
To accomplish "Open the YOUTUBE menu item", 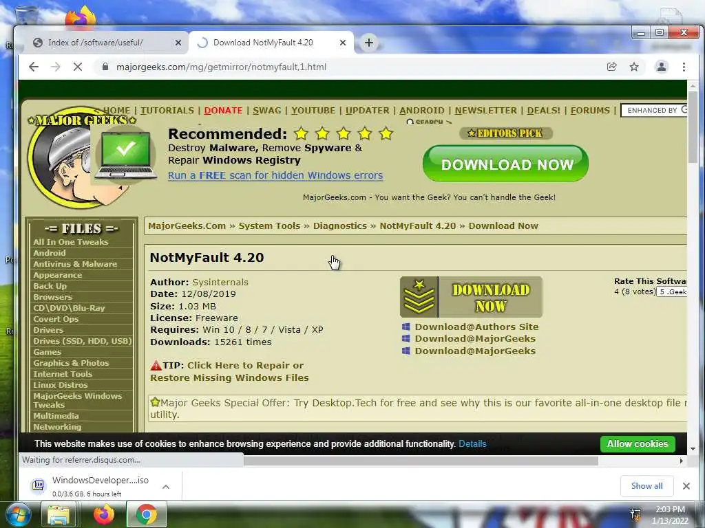I will coord(313,111).
